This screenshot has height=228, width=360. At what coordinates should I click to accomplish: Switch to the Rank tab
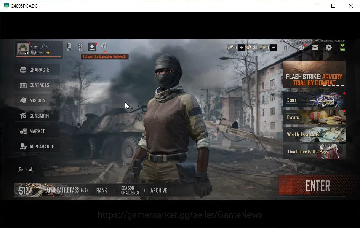pos(101,190)
